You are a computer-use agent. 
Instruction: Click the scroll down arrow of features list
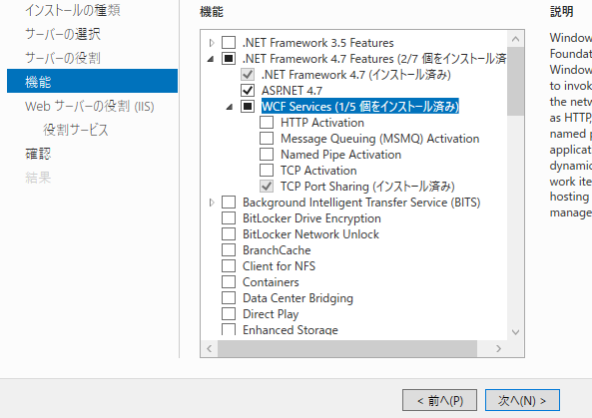tap(516, 332)
